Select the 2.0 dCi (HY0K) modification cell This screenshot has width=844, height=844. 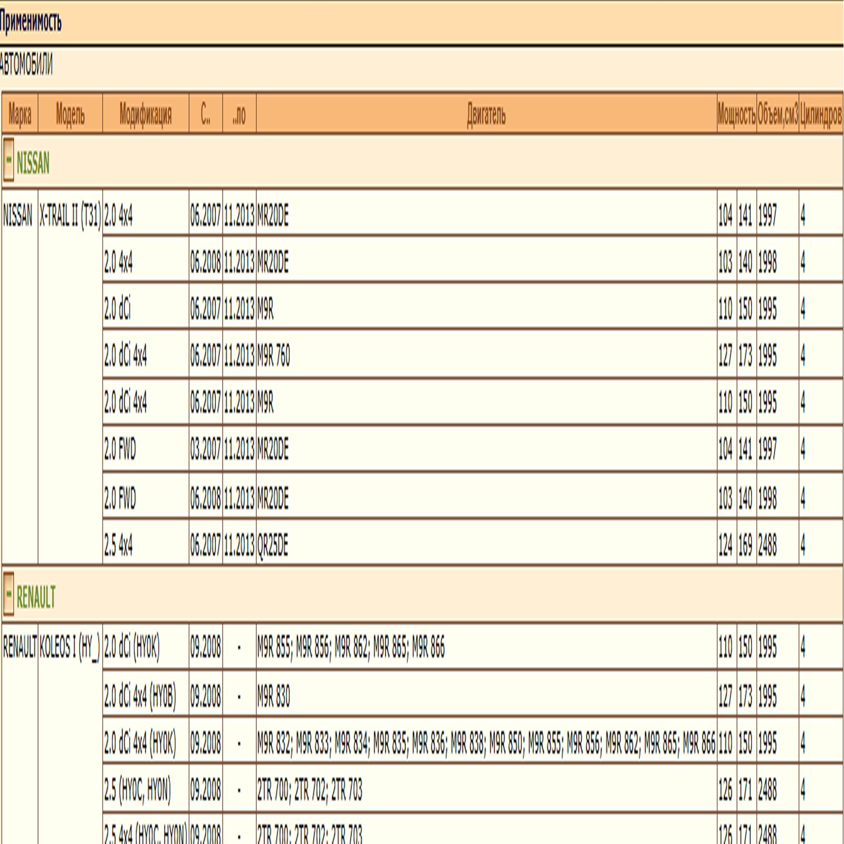pos(146,647)
